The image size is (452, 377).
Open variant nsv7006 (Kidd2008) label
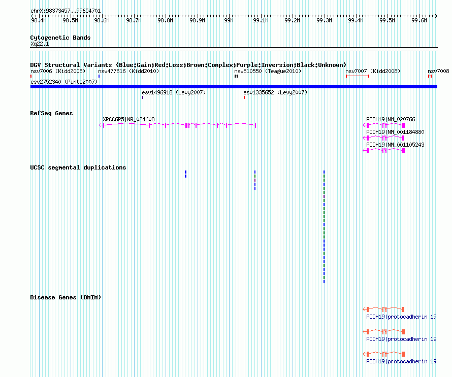coord(58,71)
